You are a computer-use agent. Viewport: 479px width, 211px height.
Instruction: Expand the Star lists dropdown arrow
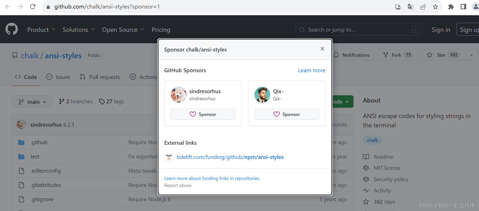(471, 55)
